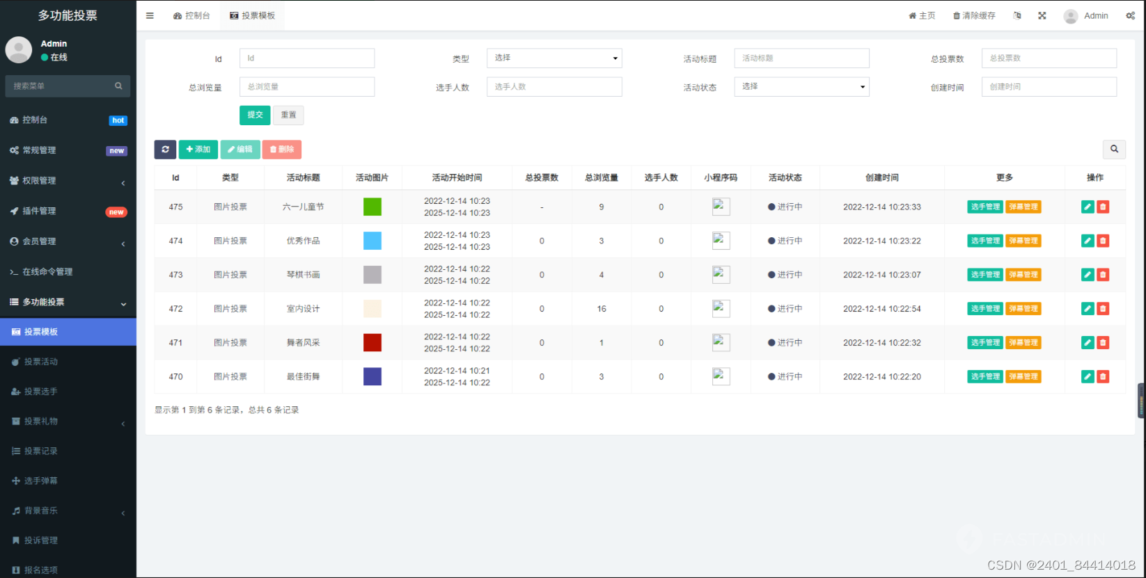Viewport: 1146px width, 578px height.
Task: Open the settings gears icon at top right
Action: 1130,15
